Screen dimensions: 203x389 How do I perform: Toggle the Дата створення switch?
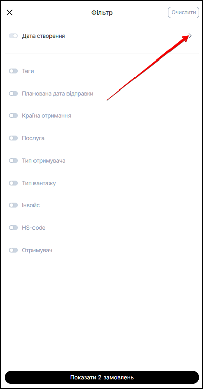13,36
